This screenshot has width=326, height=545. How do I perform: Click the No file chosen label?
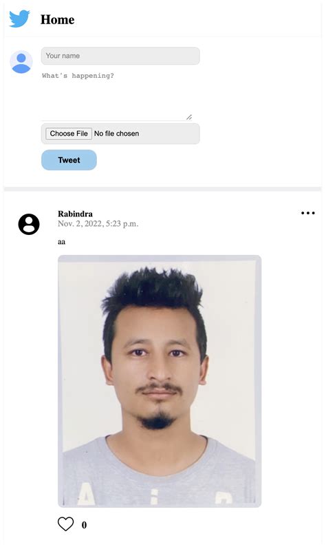[116, 134]
